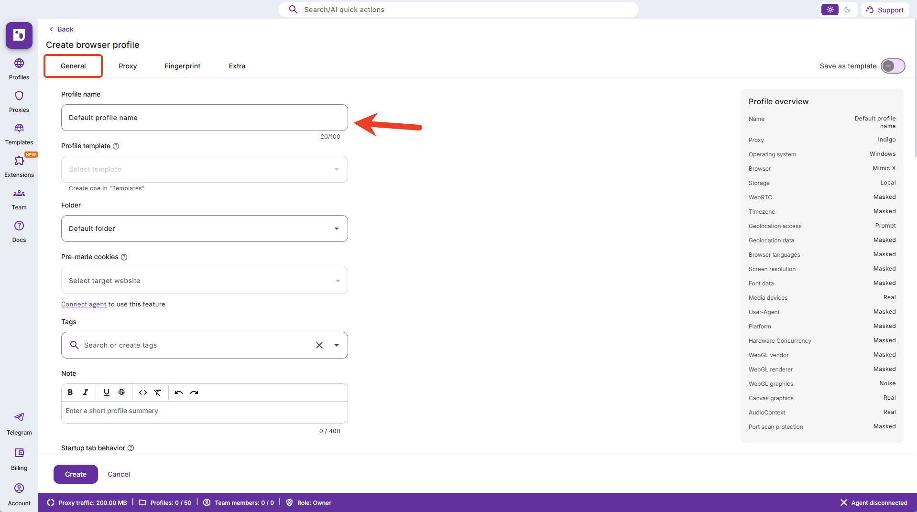Image resolution: width=917 pixels, height=512 pixels.
Task: Open the Select target website dropdown
Action: [338, 281]
